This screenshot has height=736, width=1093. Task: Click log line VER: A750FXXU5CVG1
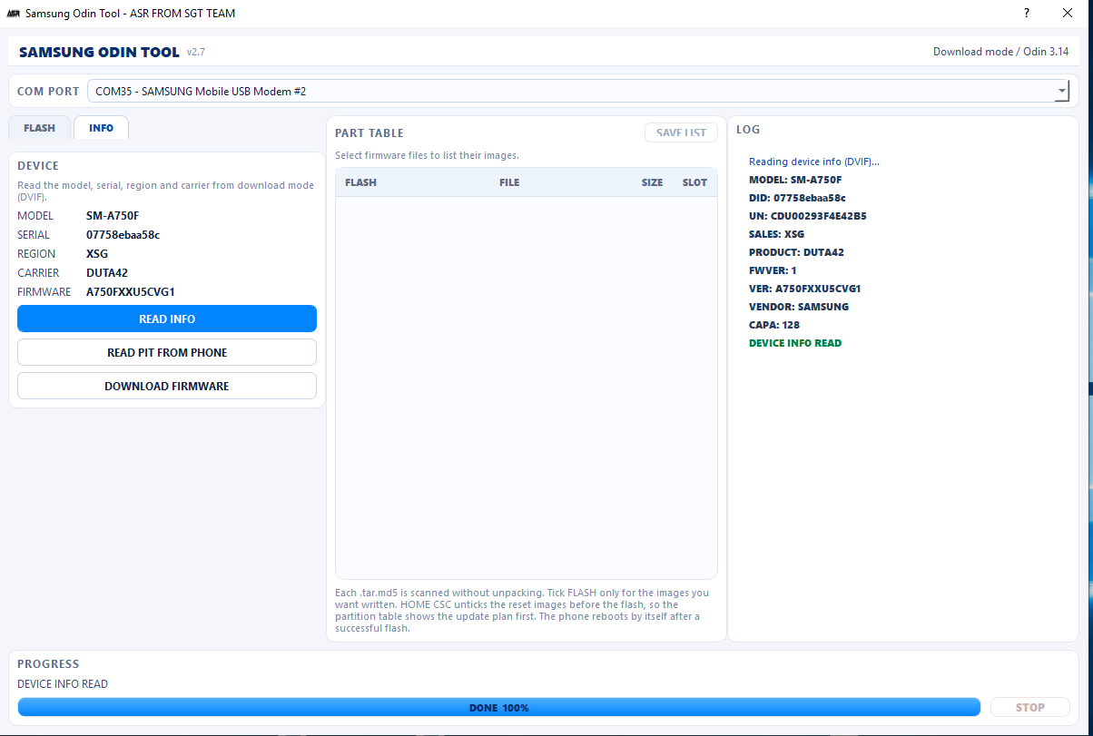coord(805,289)
